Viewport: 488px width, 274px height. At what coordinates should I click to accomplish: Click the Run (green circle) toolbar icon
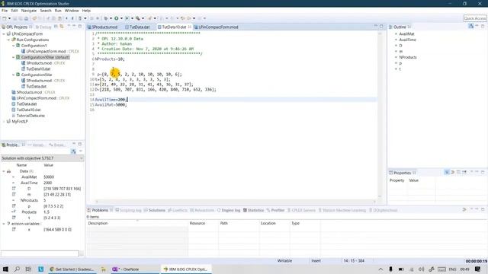tap(117, 18)
